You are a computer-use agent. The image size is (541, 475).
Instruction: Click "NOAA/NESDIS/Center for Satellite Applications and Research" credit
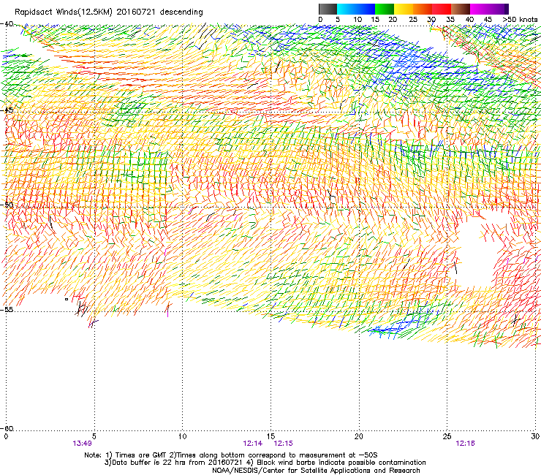pos(316,471)
